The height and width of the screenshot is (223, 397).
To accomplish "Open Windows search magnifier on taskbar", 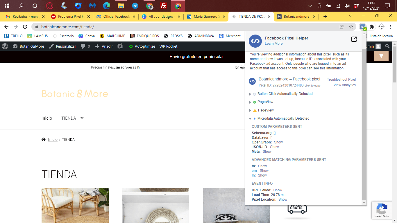I will pyautogui.click(x=21, y=6).
